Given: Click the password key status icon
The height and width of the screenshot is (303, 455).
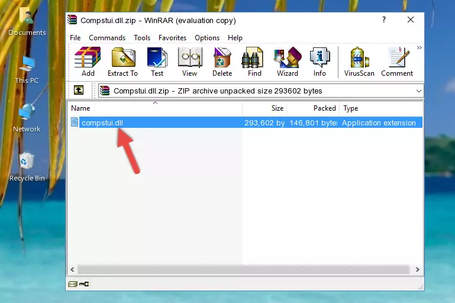Looking at the screenshot, I should 84,284.
